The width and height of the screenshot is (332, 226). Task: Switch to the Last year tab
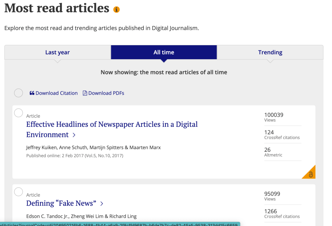pos(57,52)
